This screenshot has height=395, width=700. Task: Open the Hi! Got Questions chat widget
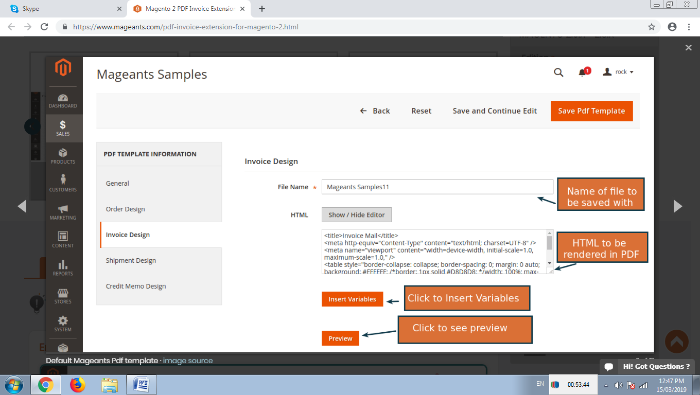647,367
